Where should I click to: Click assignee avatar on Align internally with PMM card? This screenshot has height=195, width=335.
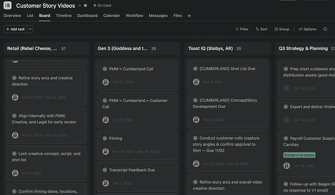tap(15, 135)
